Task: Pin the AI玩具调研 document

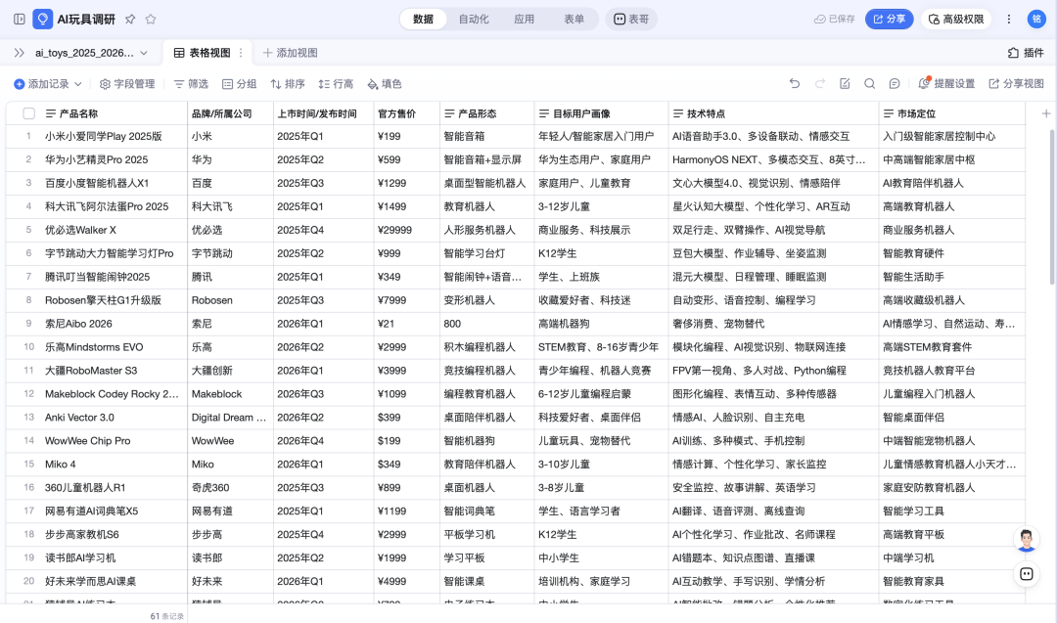Action: tap(130, 19)
